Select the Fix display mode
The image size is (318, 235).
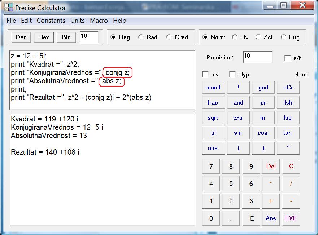coord(235,37)
